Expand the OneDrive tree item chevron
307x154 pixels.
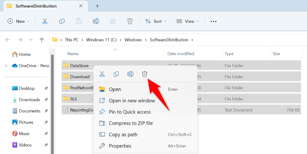(x=6, y=66)
